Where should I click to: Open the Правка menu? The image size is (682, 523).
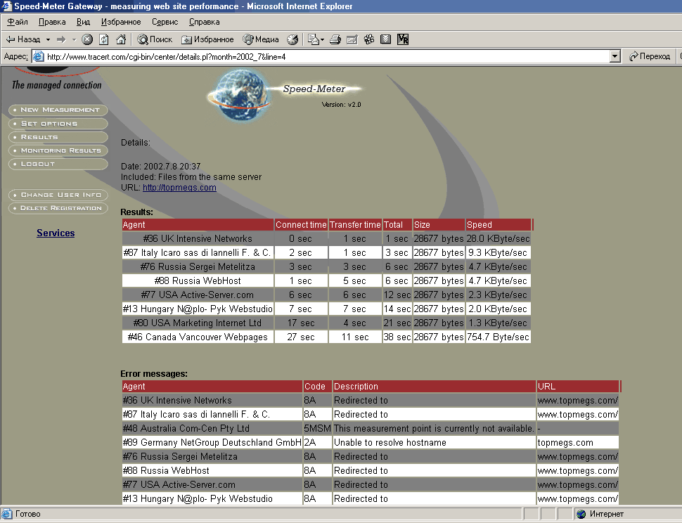point(52,22)
